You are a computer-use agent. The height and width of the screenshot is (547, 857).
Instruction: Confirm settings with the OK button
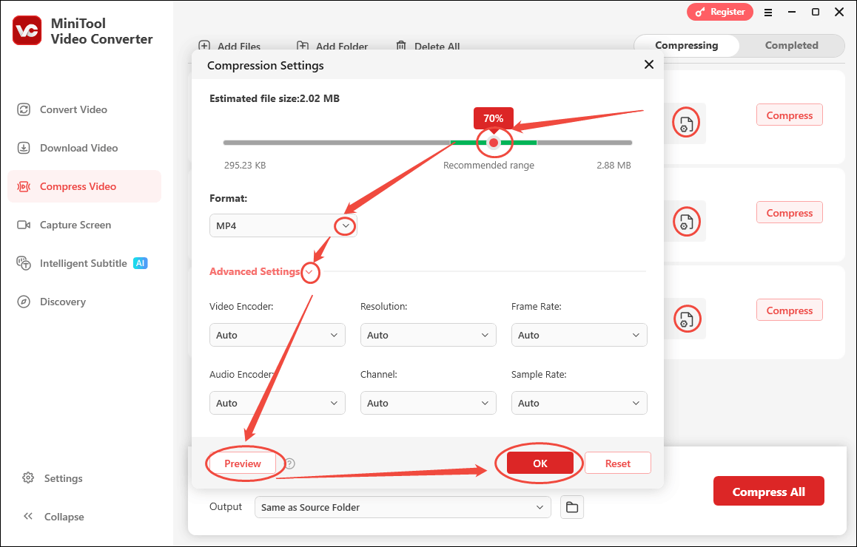coord(540,463)
